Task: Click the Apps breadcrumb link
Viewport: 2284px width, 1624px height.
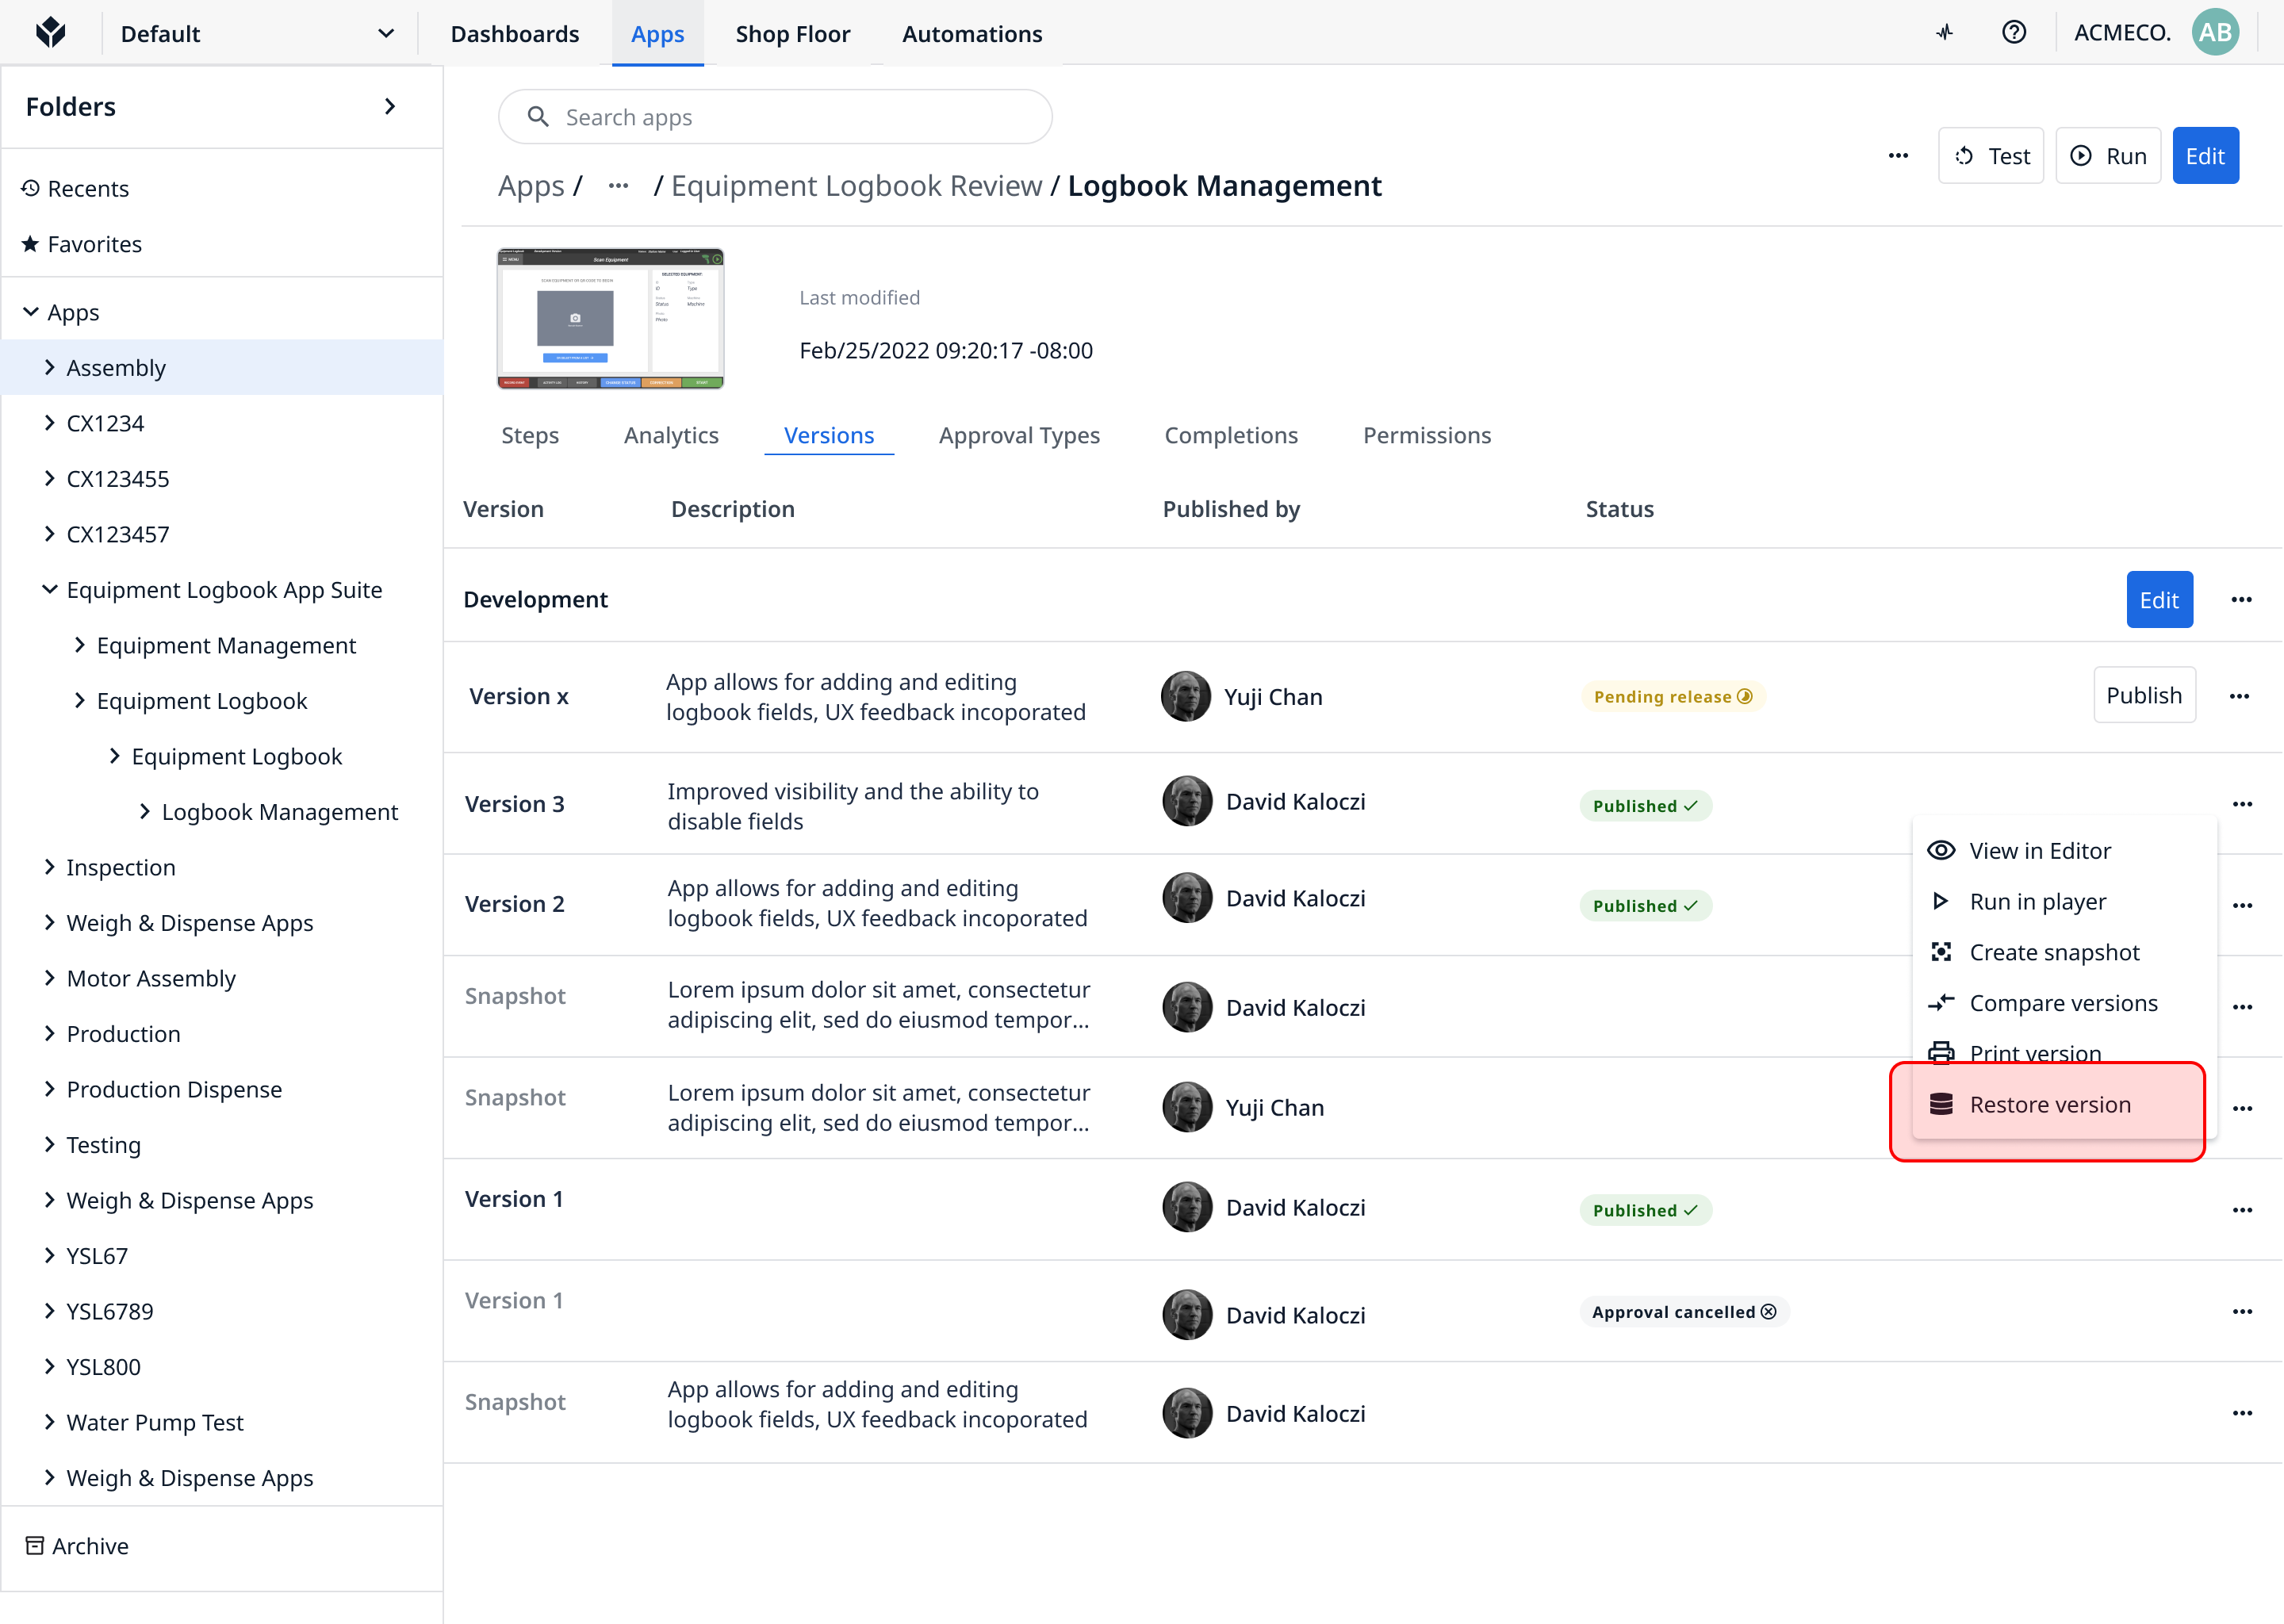Action: (531, 186)
